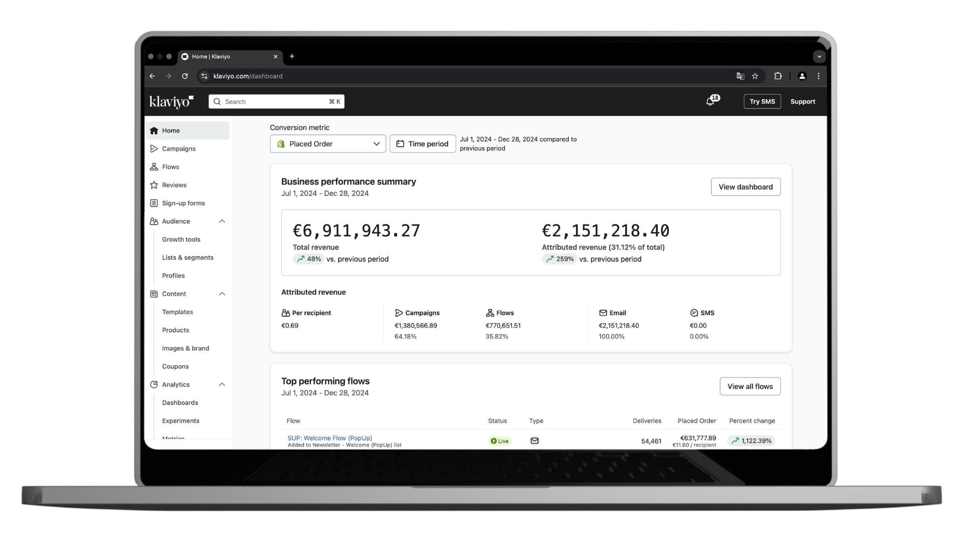Click the Percent change column header
This screenshot has height=542, width=964.
point(752,421)
